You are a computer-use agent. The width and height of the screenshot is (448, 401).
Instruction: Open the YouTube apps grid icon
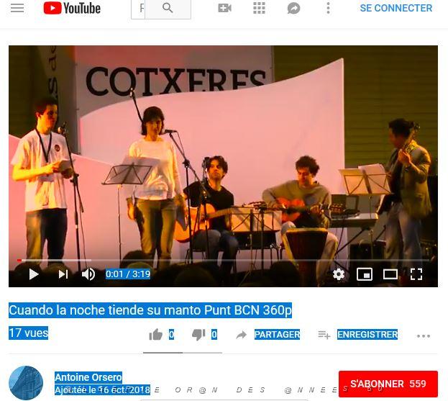click(259, 8)
